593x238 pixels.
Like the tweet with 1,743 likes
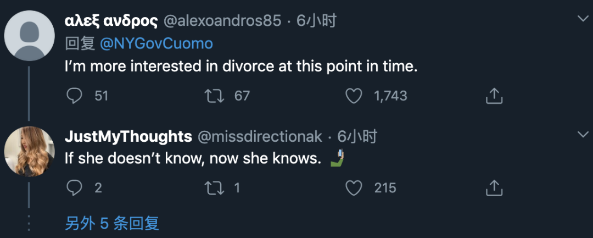pyautogui.click(x=354, y=96)
